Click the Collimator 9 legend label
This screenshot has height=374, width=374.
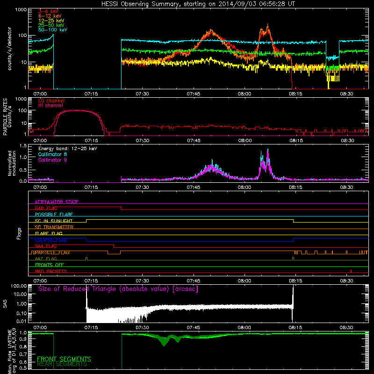52,160
